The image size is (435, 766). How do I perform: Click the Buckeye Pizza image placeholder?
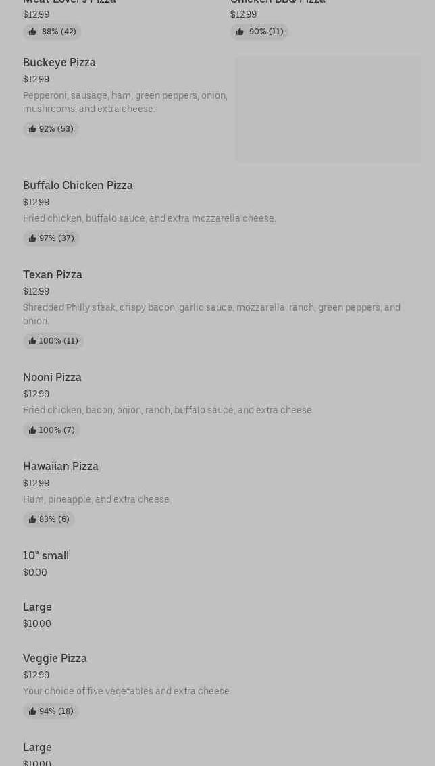click(328, 109)
